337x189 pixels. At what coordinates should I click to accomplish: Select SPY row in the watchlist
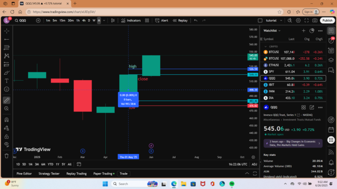coord(293,71)
